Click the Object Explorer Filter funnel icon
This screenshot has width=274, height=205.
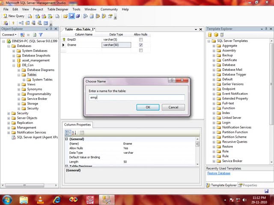[x=41, y=35]
